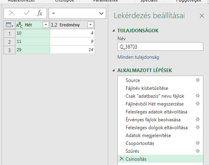Collapse the TULAJDONSÁGOK section
The image size is (209, 165).
pyautogui.click(x=114, y=30)
